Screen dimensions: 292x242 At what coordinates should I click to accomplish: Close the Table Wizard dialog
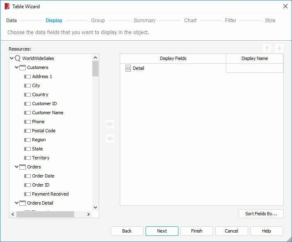pos(285,6)
